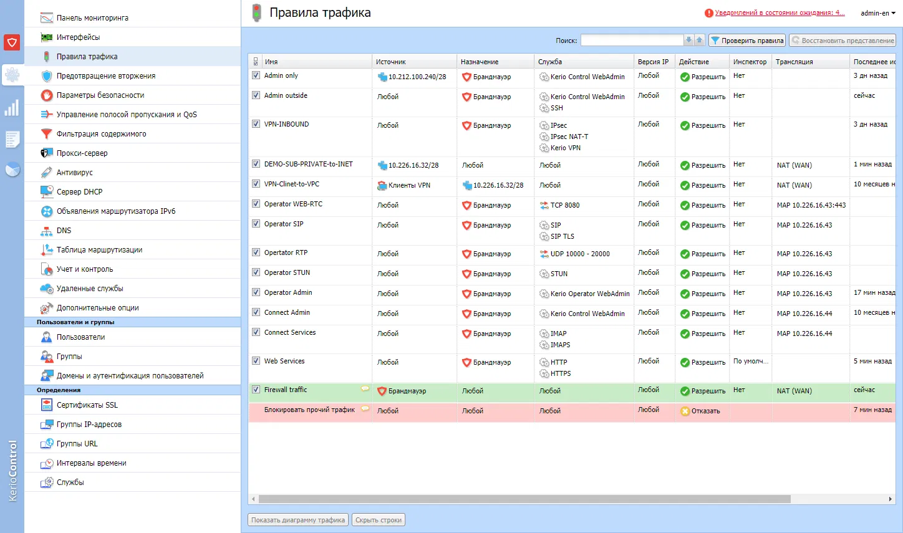Toggle the Connect Services rule checkbox
The height and width of the screenshot is (533, 903).
(256, 332)
